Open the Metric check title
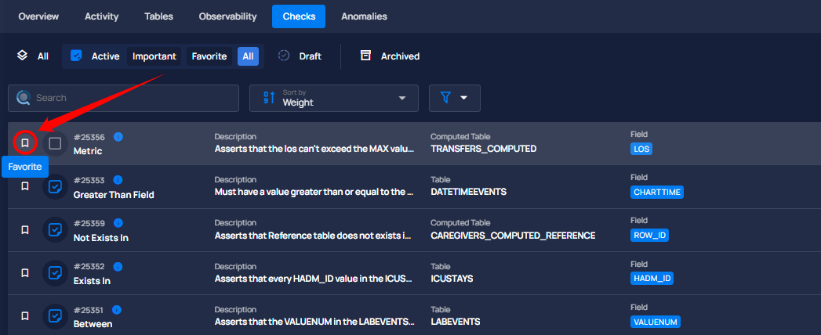This screenshot has height=335, width=821. click(x=88, y=151)
